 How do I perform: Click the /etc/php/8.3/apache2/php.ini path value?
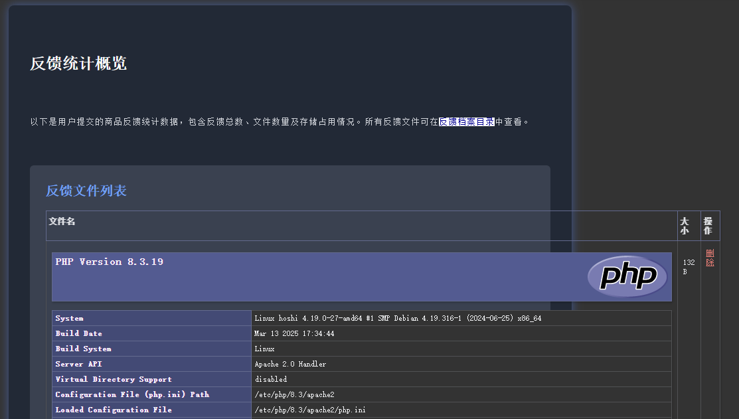(x=310, y=410)
